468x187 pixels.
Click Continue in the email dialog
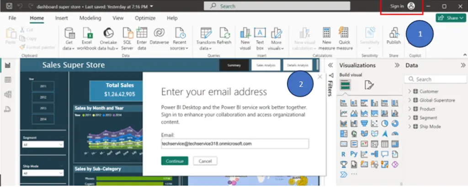(175, 161)
